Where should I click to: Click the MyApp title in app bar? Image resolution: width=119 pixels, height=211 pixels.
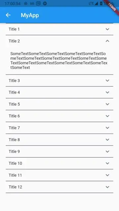pos(30,15)
